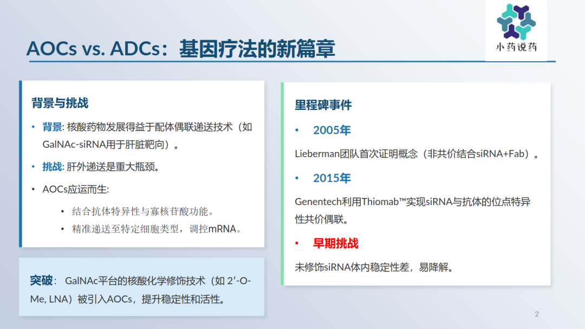Click the sentence '未修饰siRNA体内稳定性差，易降解。'
Screen dimensions: 585x329
tap(374, 267)
